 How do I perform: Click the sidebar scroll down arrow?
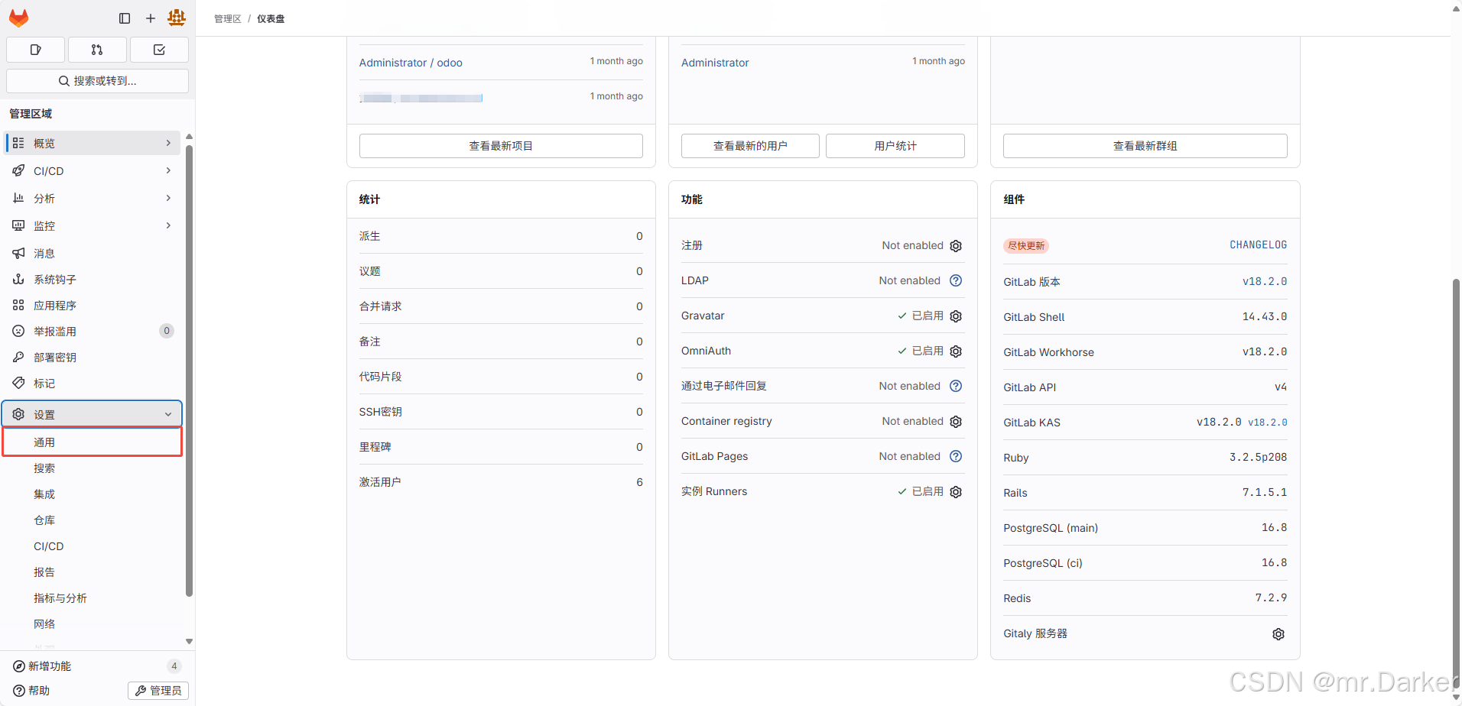(x=189, y=642)
